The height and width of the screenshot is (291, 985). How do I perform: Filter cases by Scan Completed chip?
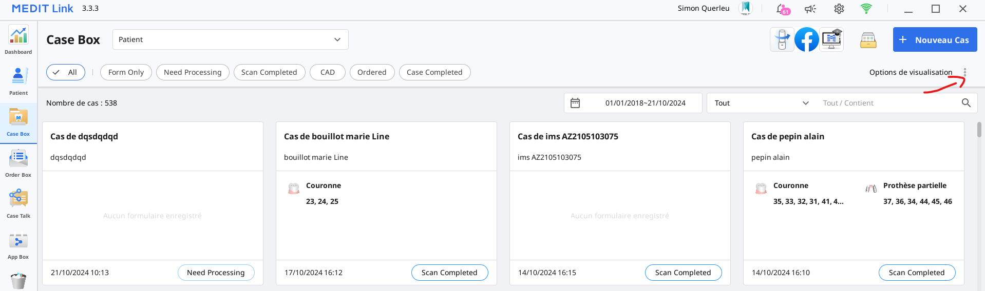coord(269,72)
